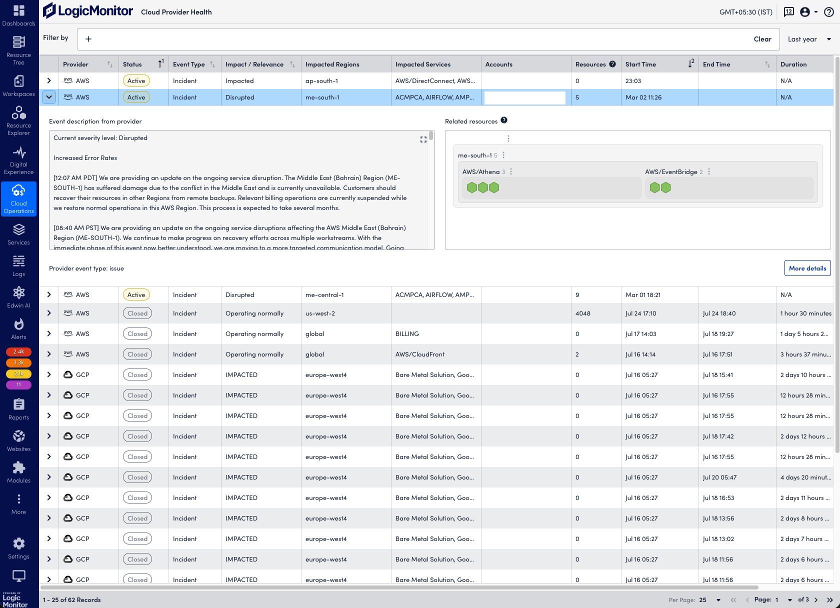Click the Active status of me-central-1 row

[x=136, y=294]
